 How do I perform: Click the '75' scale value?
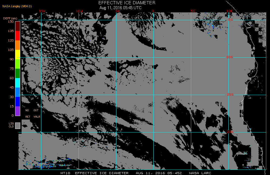tap(12, 69)
